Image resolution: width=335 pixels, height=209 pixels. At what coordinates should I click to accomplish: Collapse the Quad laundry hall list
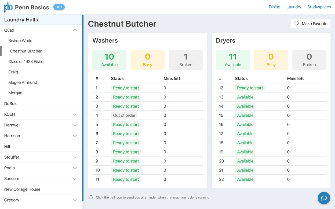tap(75, 30)
